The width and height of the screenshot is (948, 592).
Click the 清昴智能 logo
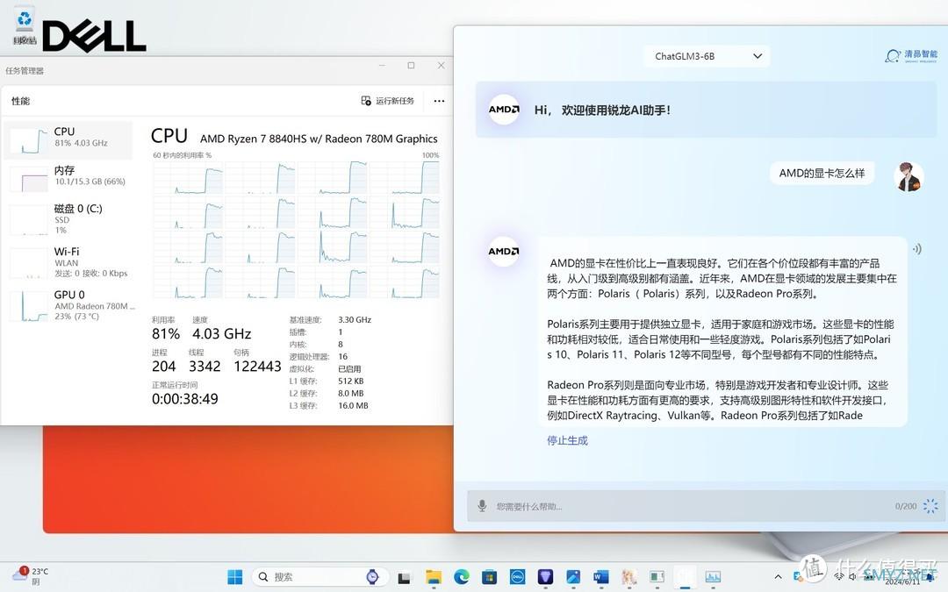coord(911,55)
